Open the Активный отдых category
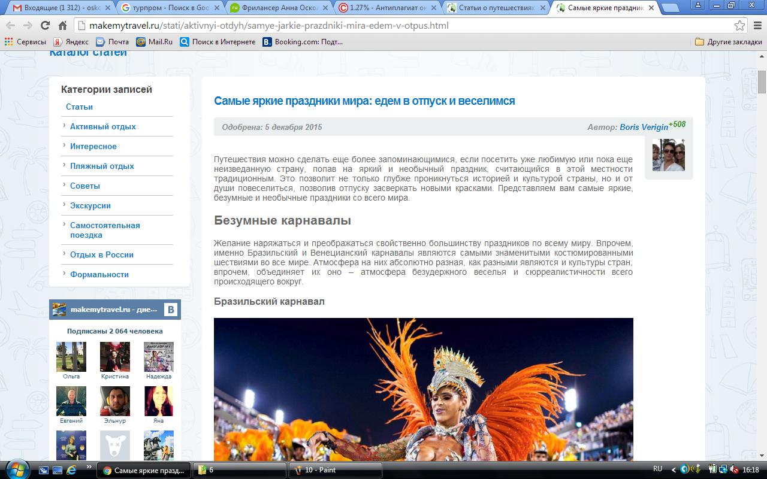This screenshot has height=479, width=767. click(102, 126)
